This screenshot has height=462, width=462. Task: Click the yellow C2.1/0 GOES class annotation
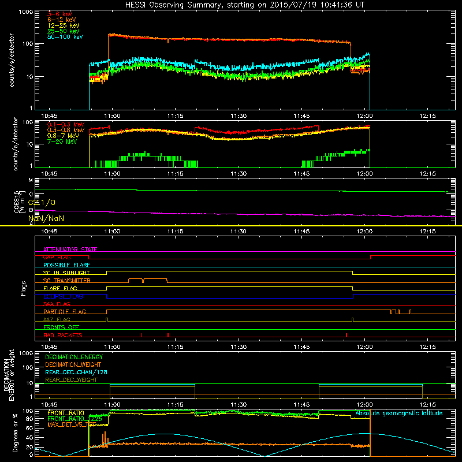tap(42, 203)
